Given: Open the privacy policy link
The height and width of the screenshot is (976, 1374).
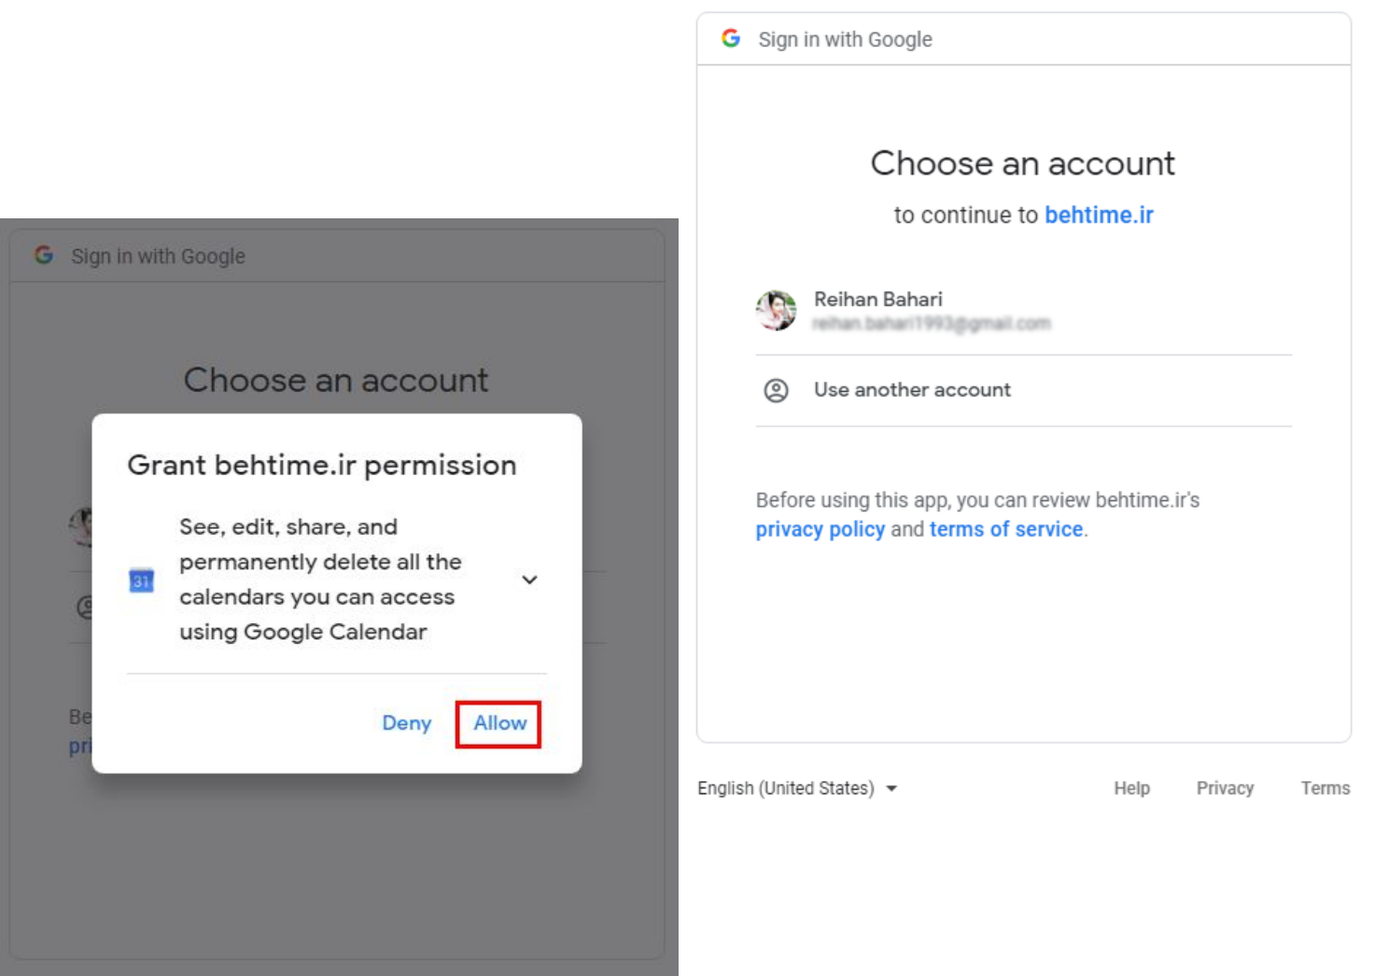Looking at the screenshot, I should [820, 529].
